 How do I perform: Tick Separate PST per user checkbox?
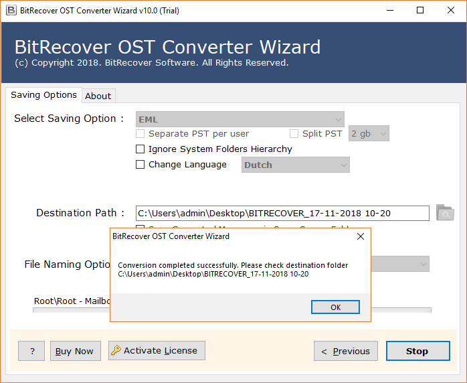[x=140, y=133]
